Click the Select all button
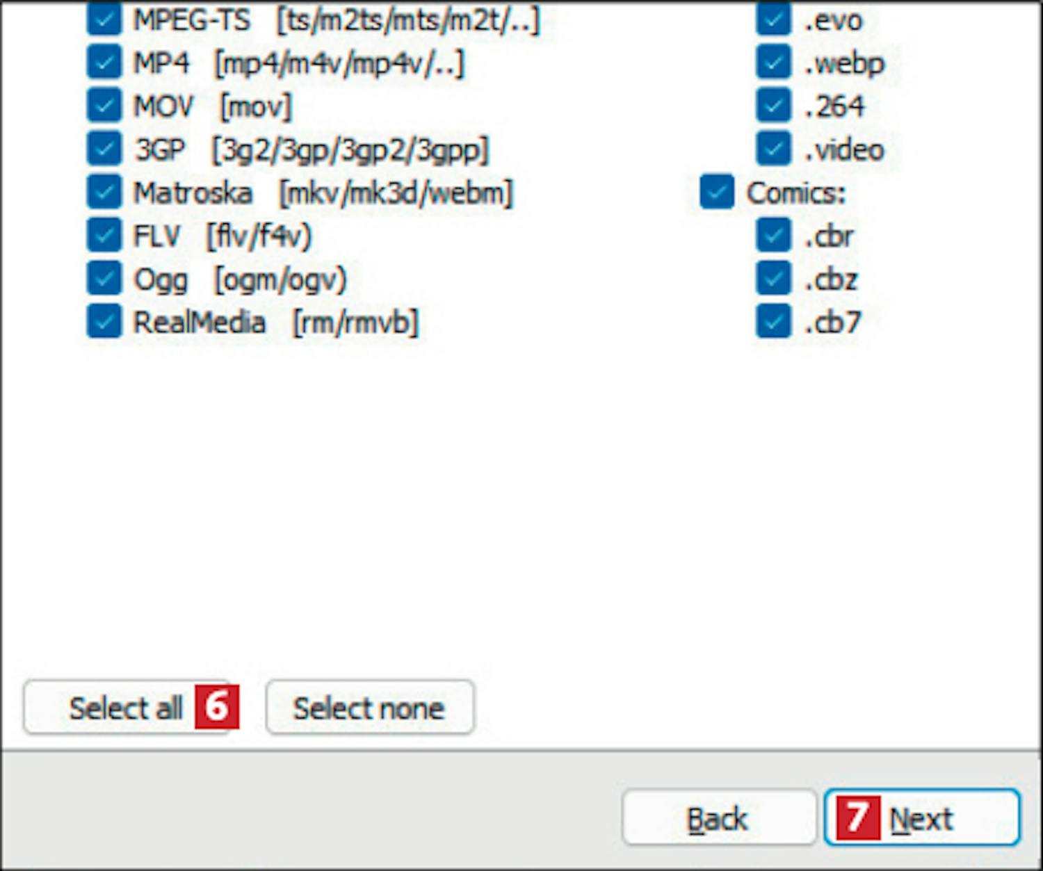The height and width of the screenshot is (871, 1043). [x=127, y=708]
